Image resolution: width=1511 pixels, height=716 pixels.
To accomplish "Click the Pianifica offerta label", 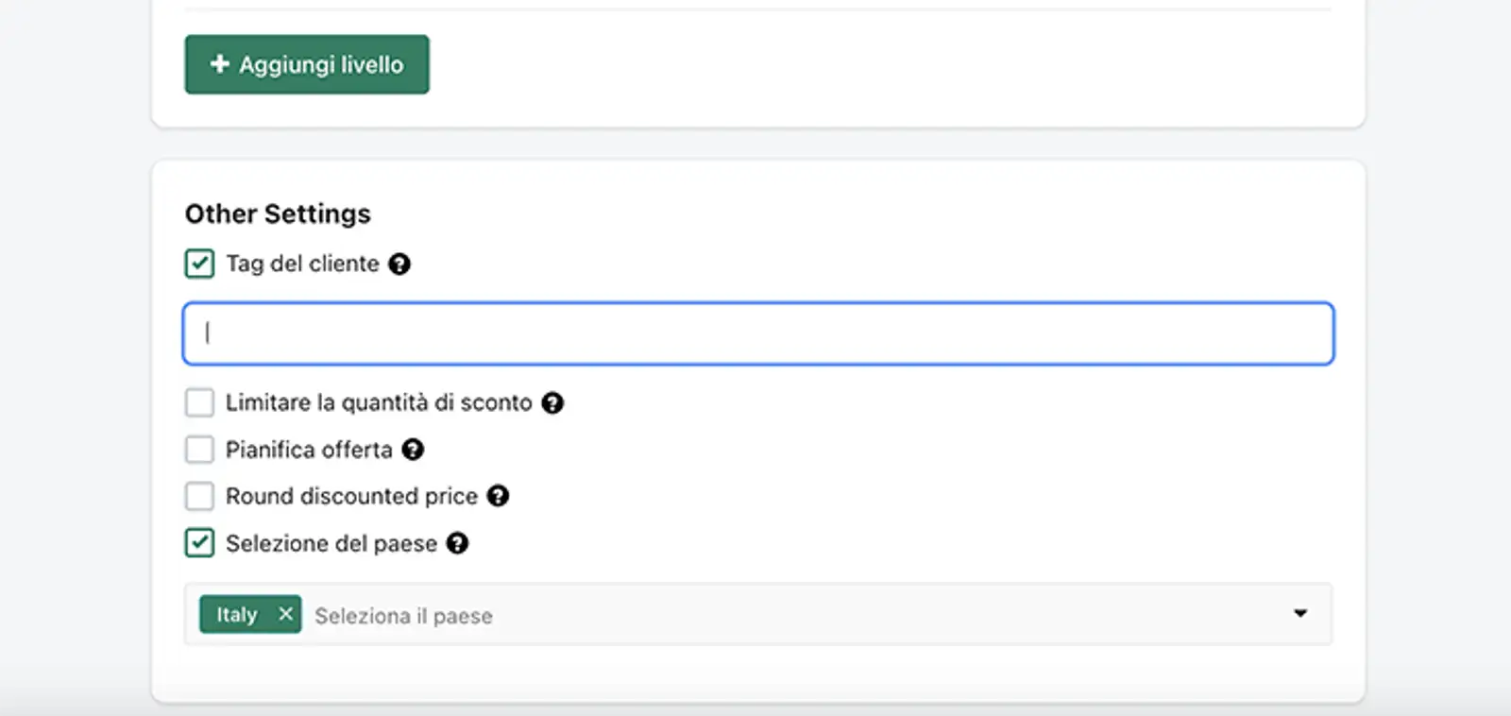I will 309,450.
